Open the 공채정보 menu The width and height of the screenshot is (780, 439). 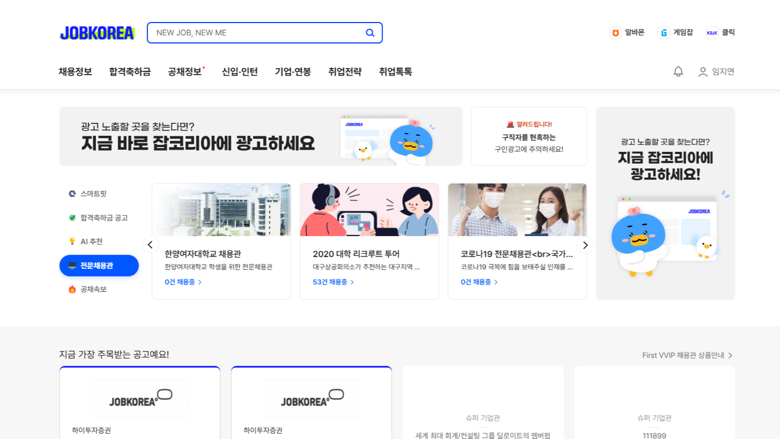click(x=185, y=72)
